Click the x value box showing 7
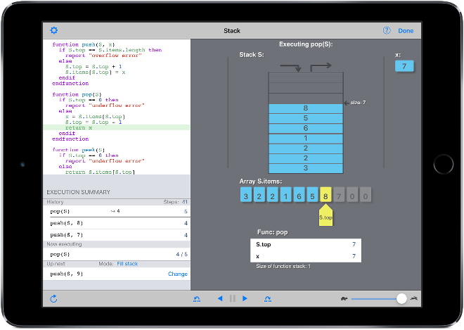The image size is (464, 330). point(404,66)
